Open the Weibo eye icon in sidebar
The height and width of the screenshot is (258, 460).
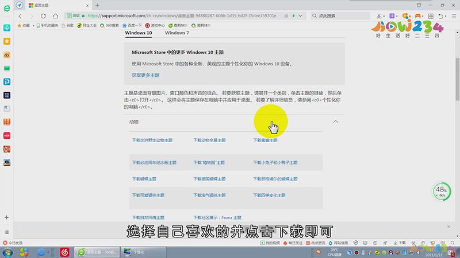[7, 55]
